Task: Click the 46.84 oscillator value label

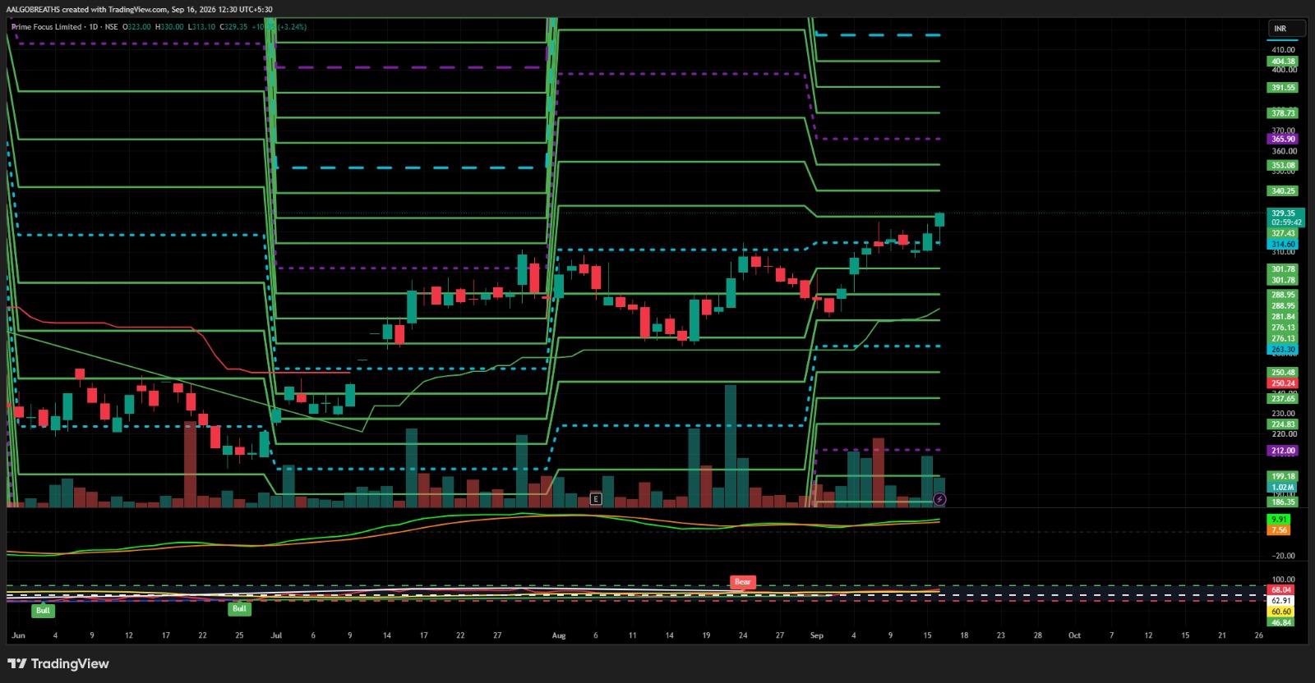Action: click(1281, 622)
